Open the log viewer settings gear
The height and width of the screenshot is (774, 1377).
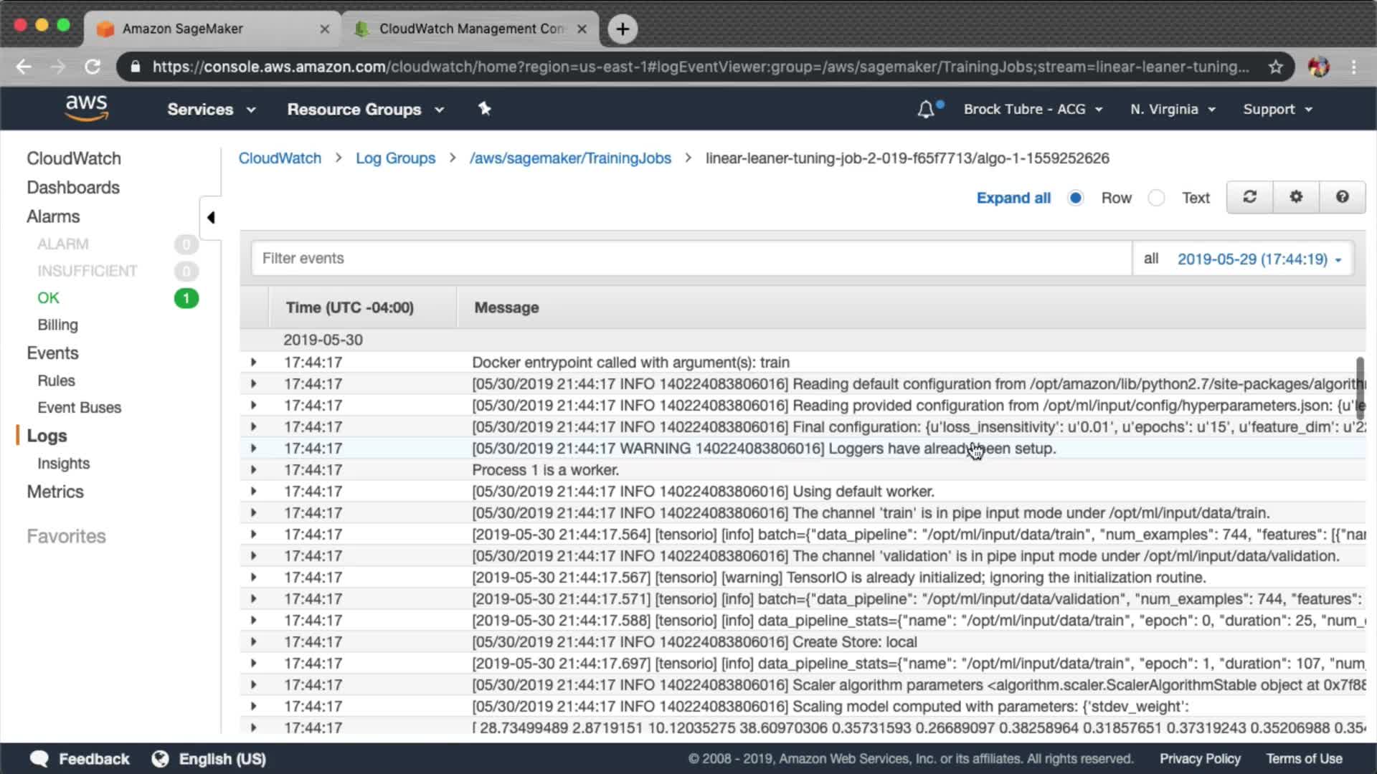point(1296,197)
